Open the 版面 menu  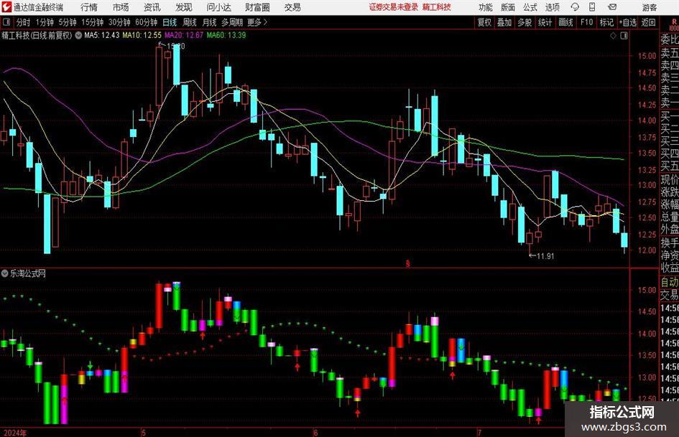[x=508, y=7]
